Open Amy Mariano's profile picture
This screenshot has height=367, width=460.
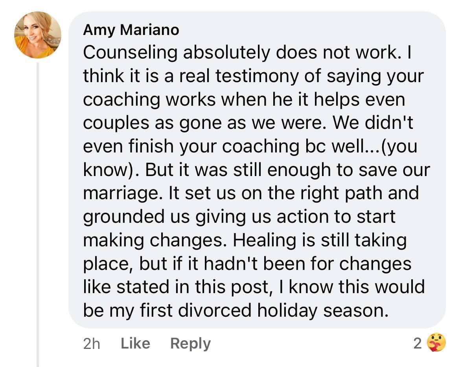(x=38, y=35)
